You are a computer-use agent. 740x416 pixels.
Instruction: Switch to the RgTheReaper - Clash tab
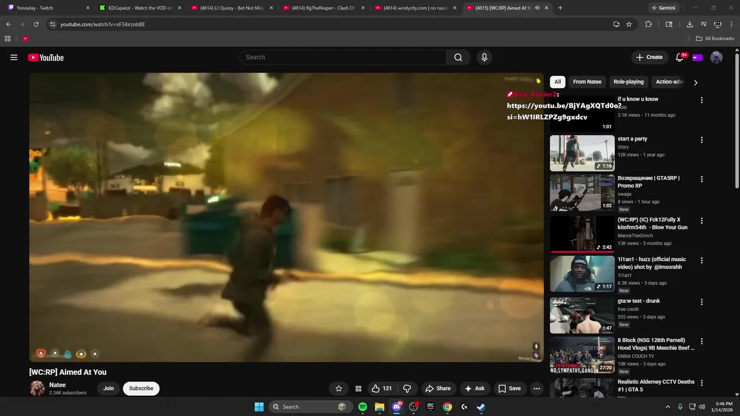click(x=324, y=8)
